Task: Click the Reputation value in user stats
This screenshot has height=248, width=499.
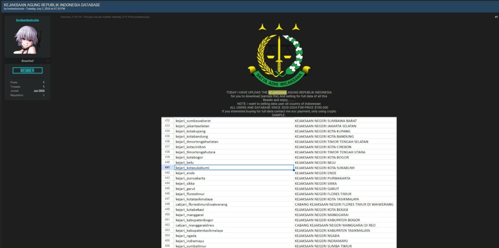Action: (43, 95)
